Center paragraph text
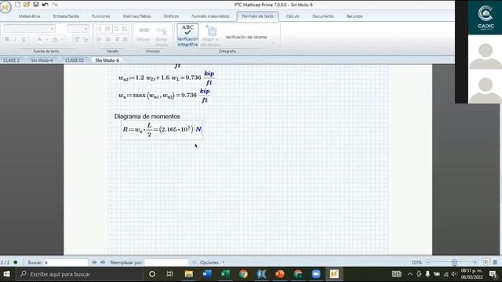The width and height of the screenshot is (502, 282). click(x=108, y=39)
